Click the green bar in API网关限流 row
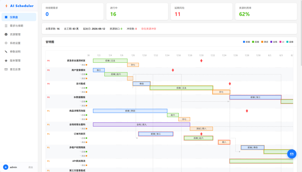The image size is (302, 172). pos(261,161)
